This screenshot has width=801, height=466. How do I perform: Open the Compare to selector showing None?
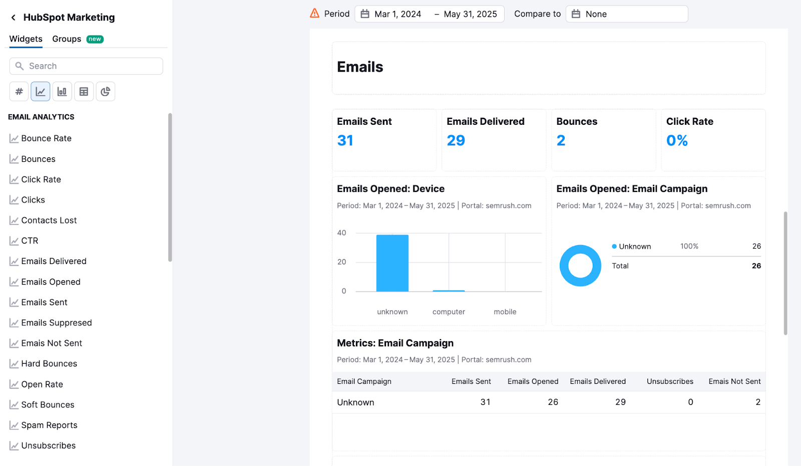click(626, 14)
